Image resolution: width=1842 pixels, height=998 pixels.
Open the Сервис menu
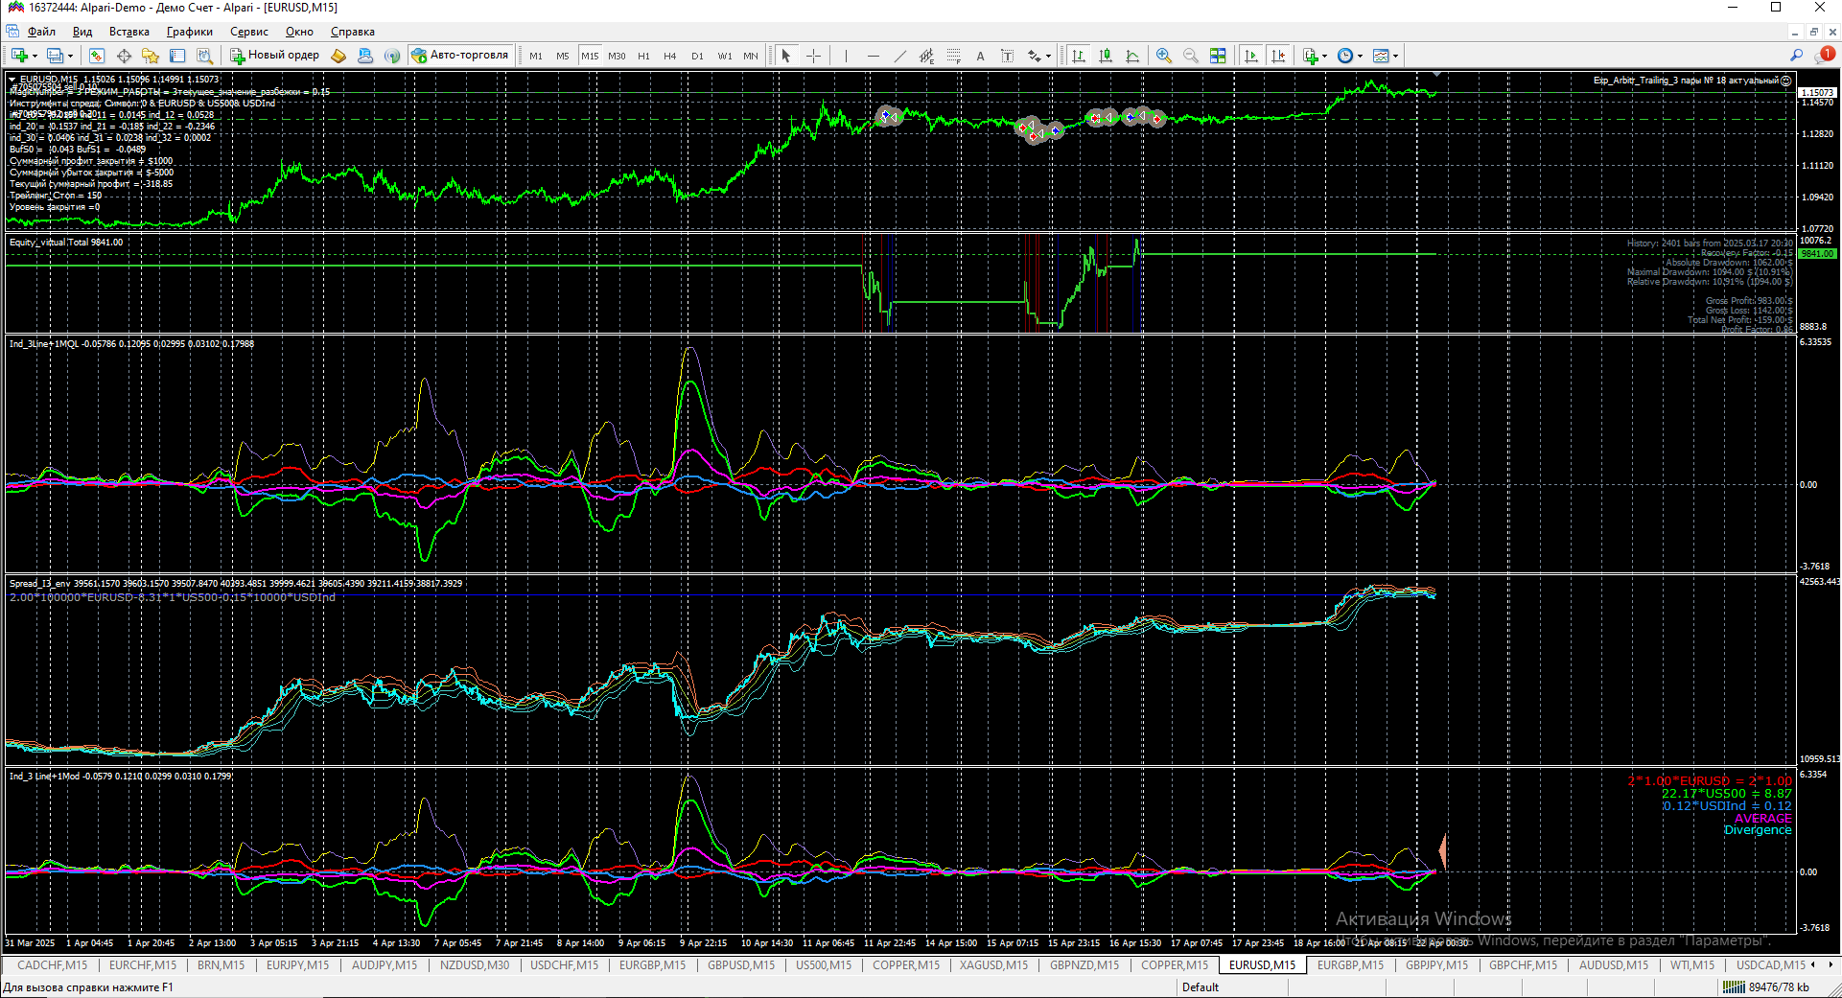pos(249,32)
